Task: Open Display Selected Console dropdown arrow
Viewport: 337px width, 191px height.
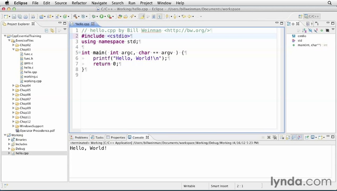Action: pyautogui.click(x=317, y=137)
